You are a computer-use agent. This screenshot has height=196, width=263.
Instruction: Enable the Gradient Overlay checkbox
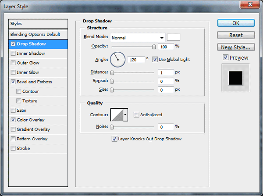pos(13,129)
